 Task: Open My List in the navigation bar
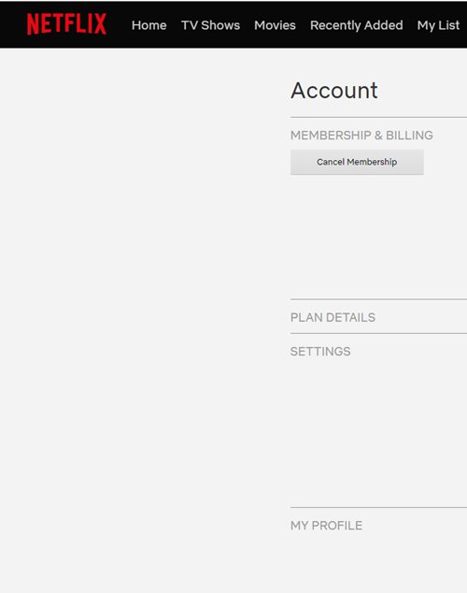click(438, 25)
